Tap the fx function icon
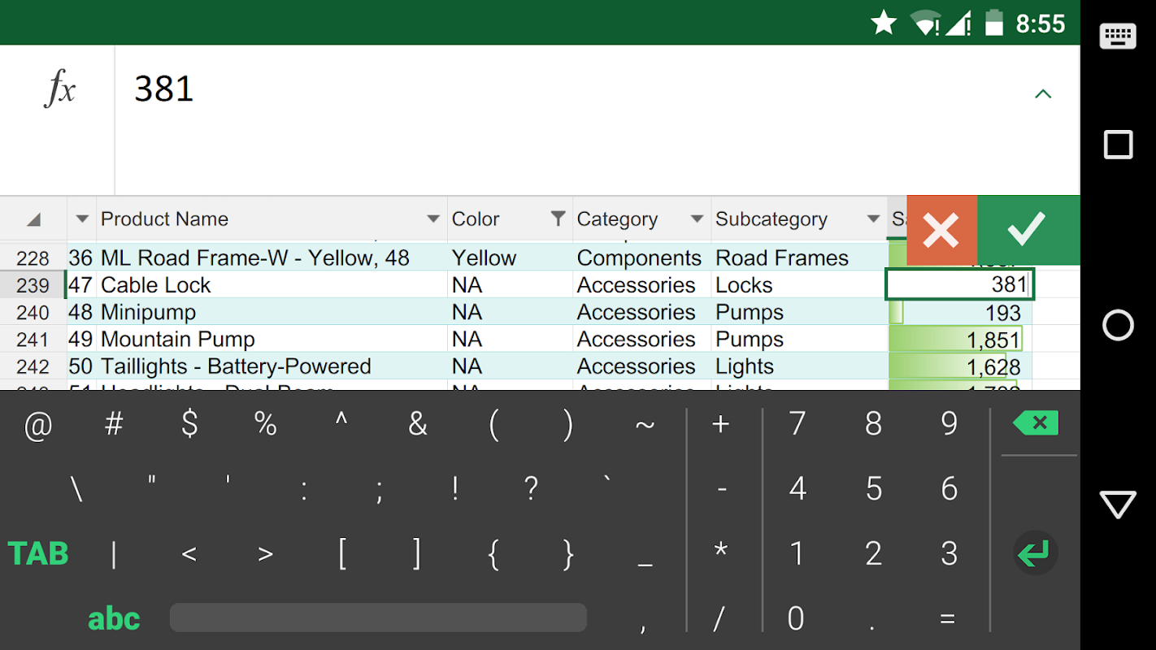1156x650 pixels. point(59,89)
